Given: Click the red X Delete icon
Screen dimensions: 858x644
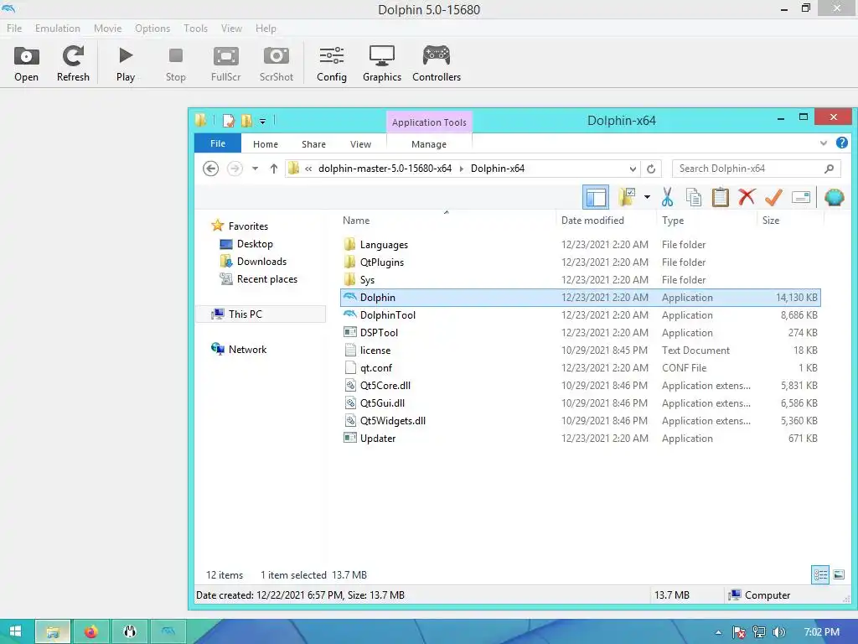Looking at the screenshot, I should (x=747, y=197).
